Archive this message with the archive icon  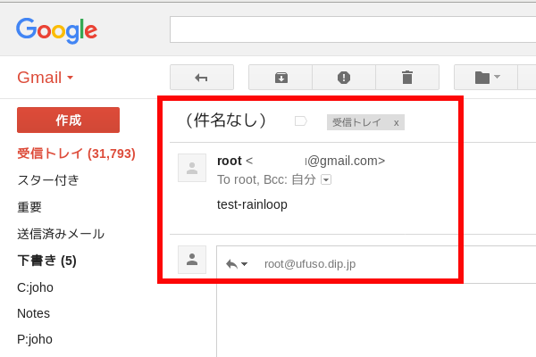[281, 78]
